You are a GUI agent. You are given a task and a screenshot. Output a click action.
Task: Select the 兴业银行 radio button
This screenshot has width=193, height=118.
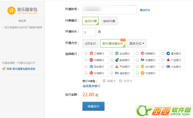tap(163, 67)
